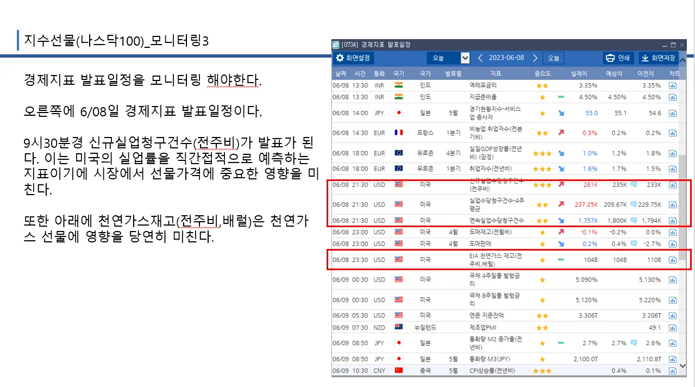This screenshot has width=695, height=387.
Task: Click comment bubble in 통화량 M2 row
Action: (633, 343)
